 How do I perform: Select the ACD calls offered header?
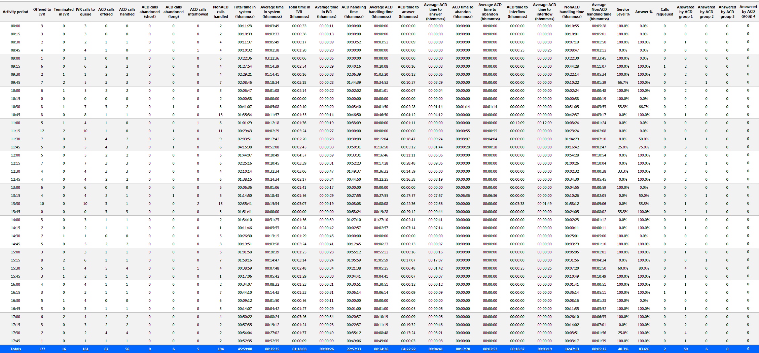(106, 12)
